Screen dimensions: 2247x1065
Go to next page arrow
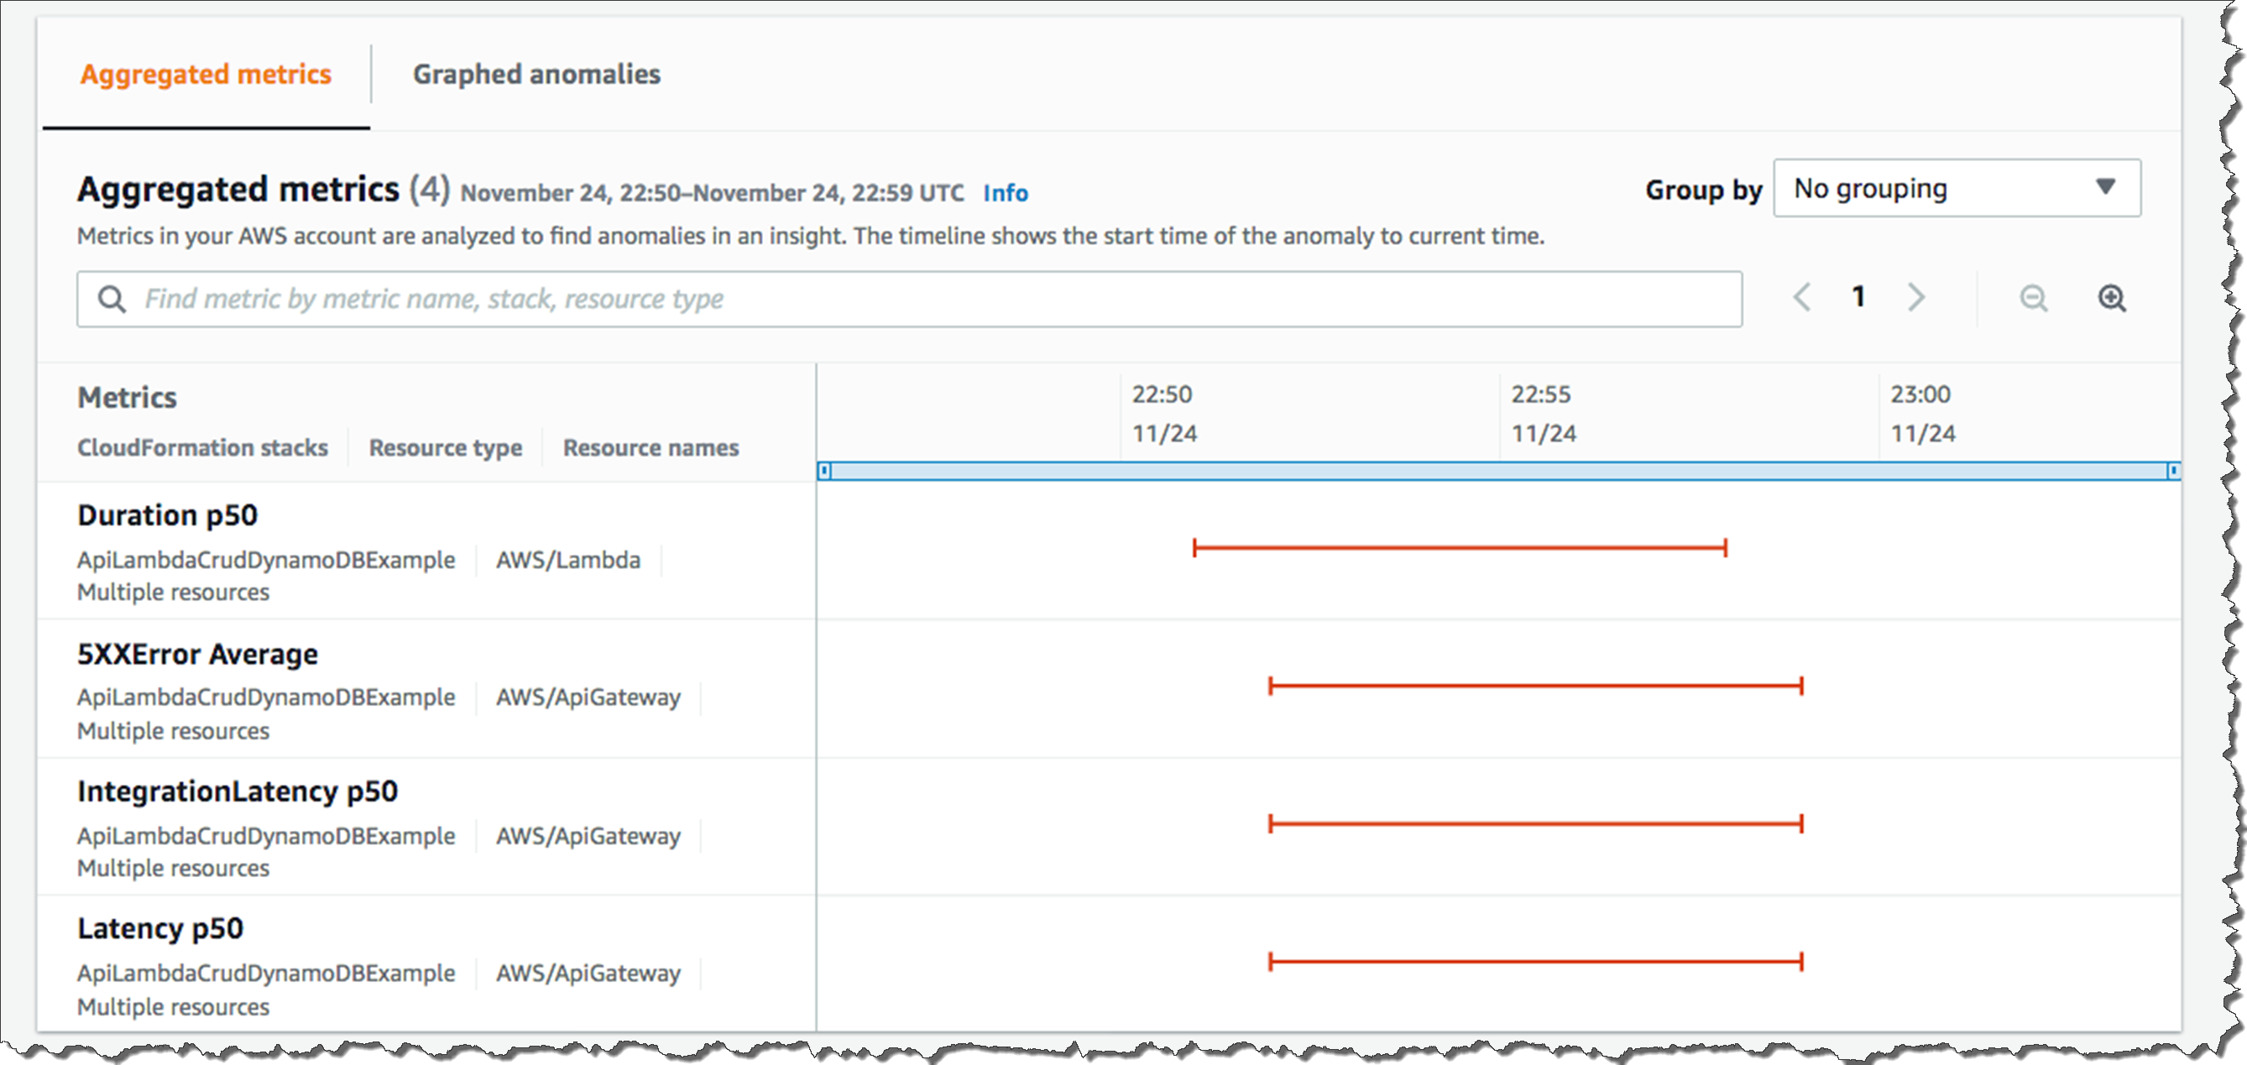tap(1915, 297)
